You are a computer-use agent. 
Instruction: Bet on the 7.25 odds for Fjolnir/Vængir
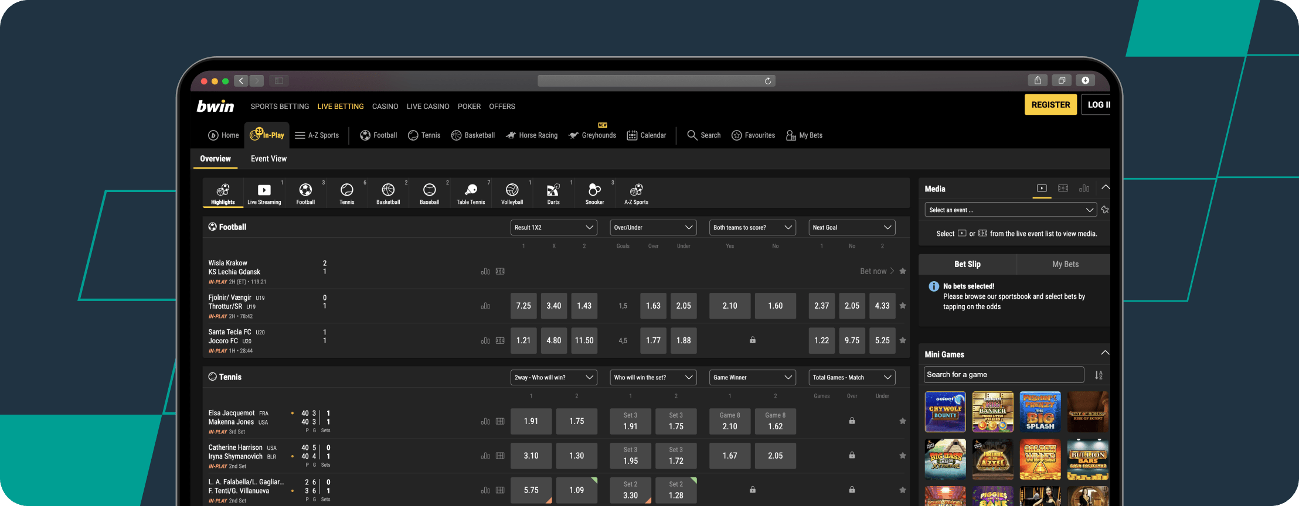523,306
